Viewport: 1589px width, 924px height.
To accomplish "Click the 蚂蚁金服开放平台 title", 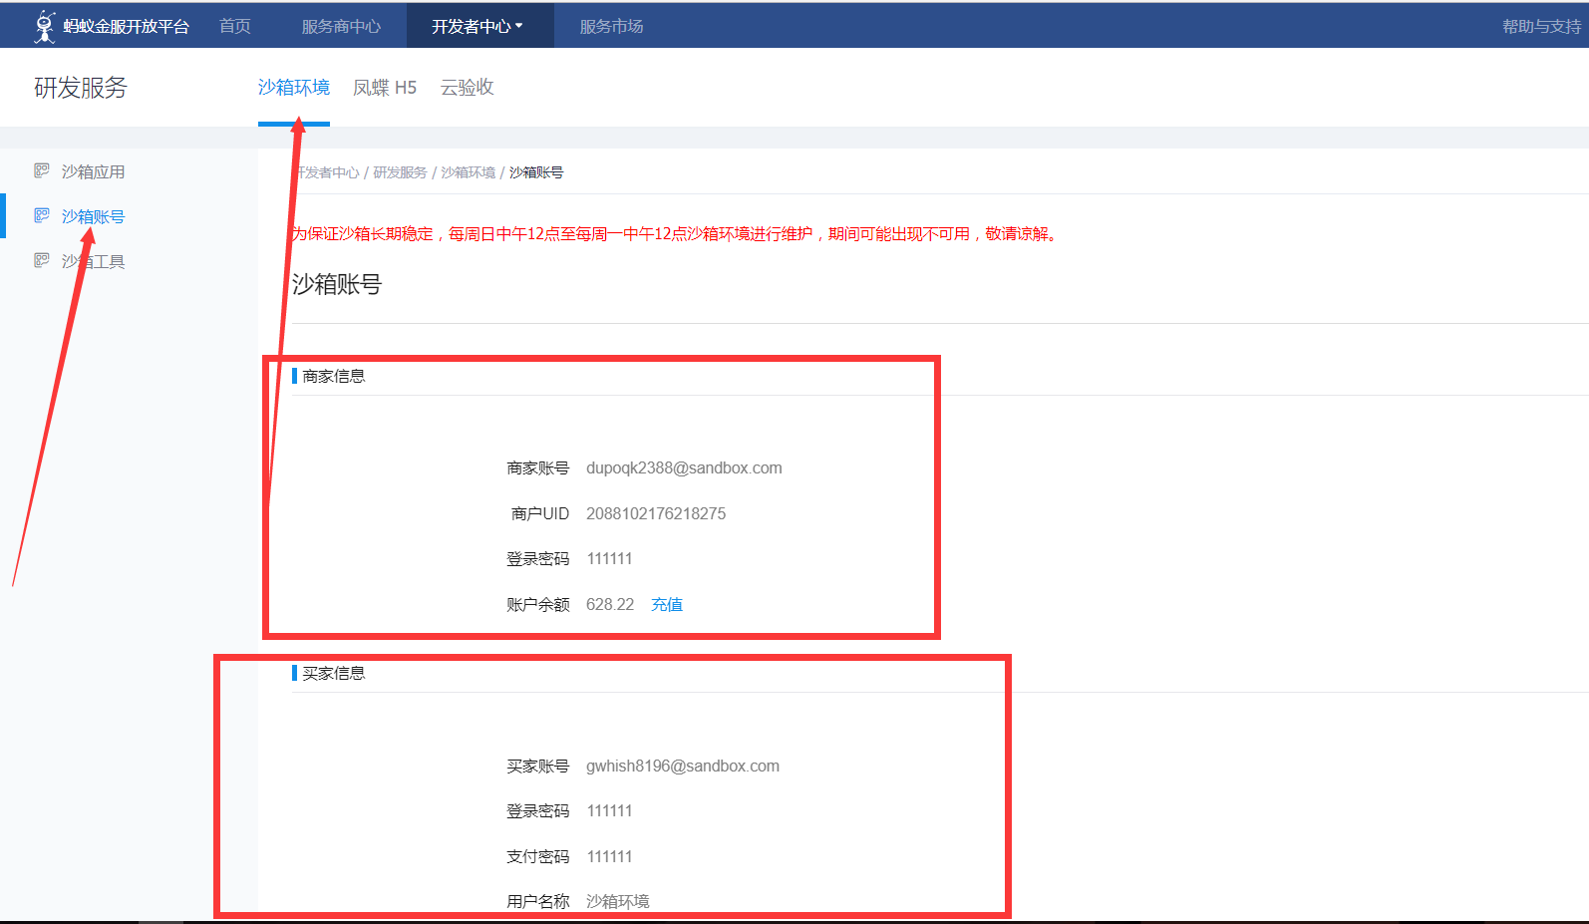I will (127, 26).
